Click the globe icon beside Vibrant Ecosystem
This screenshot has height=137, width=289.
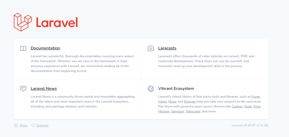(x=151, y=89)
